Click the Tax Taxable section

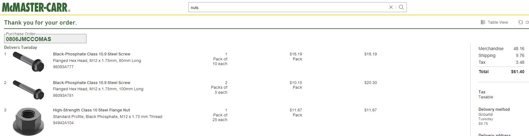pyautogui.click(x=486, y=94)
